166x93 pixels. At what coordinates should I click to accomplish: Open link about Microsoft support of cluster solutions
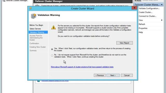coord(82,67)
